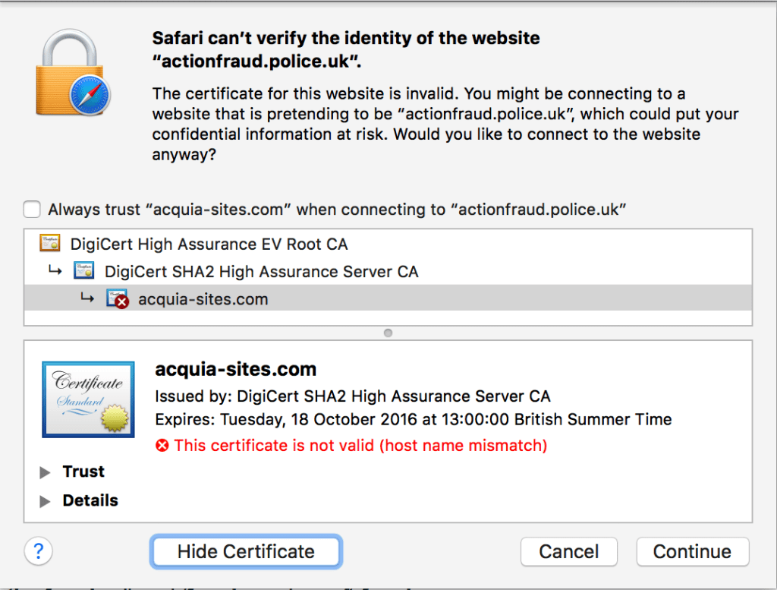Click the host name mismatch error text
Image resolution: width=777 pixels, height=590 pixels.
[360, 446]
